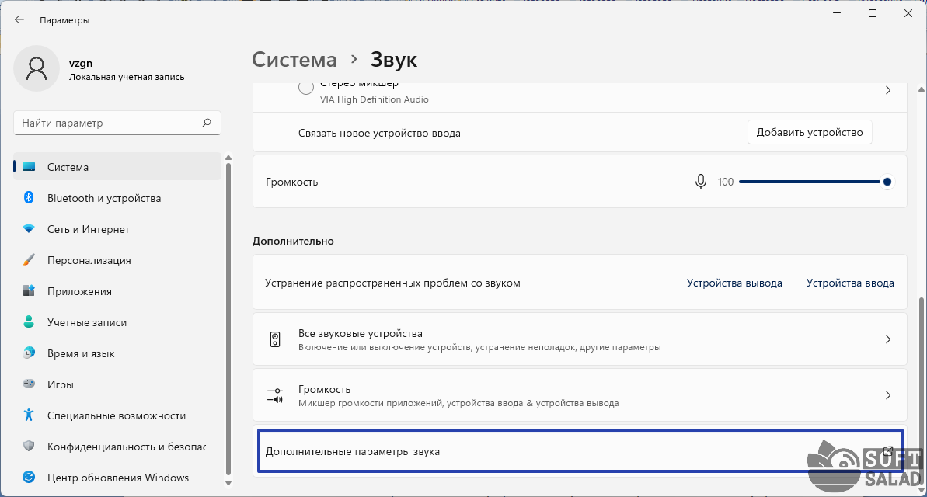Open Все звуковые устройства via its chevron

pos(888,339)
